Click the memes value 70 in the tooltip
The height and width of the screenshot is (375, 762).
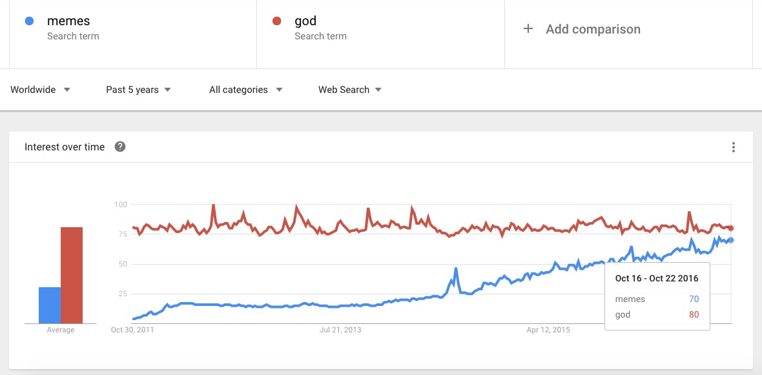point(694,299)
